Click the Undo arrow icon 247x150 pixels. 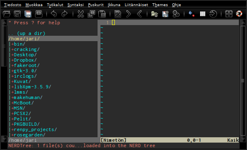tap(54, 14)
